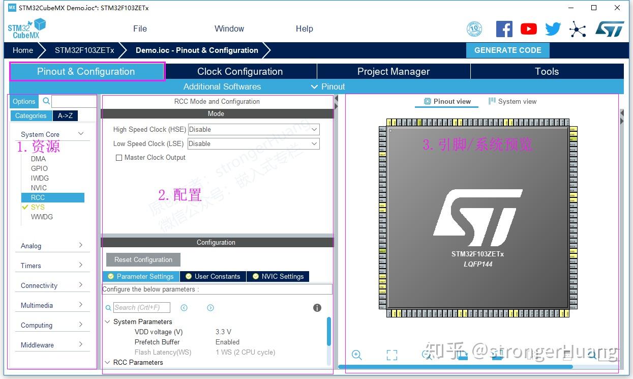
Task: Click the Reset Configuration button
Action: 143,259
